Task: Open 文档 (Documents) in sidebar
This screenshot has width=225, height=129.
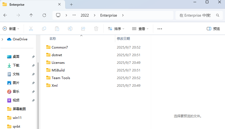Action: point(13,74)
